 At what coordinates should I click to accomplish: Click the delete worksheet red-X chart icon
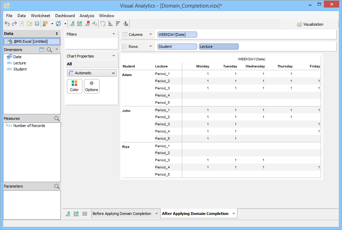coord(87,24)
